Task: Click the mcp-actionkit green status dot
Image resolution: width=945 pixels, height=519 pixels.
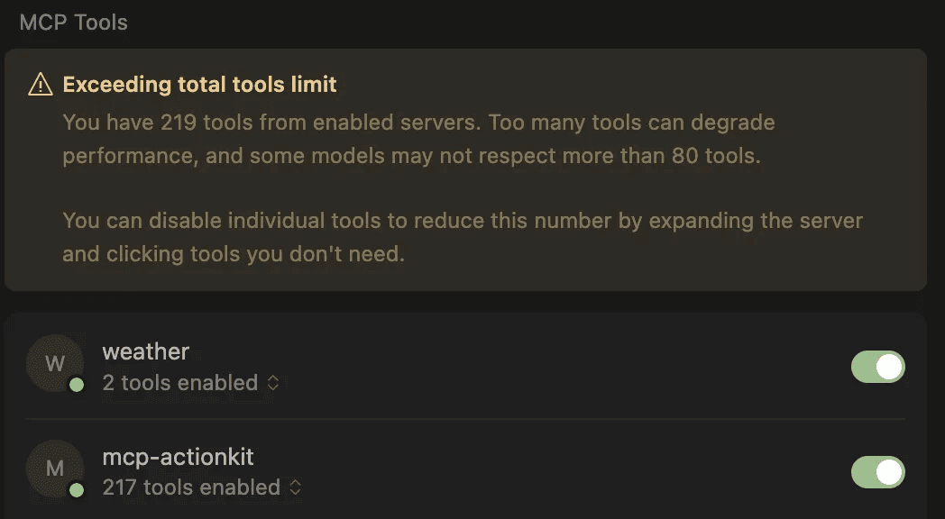Action: [77, 490]
